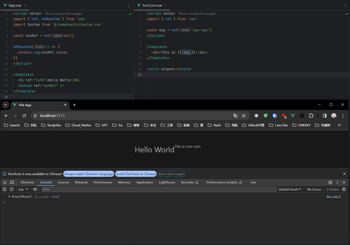View site information for localhost
The image size is (350, 245).
tap(35, 116)
